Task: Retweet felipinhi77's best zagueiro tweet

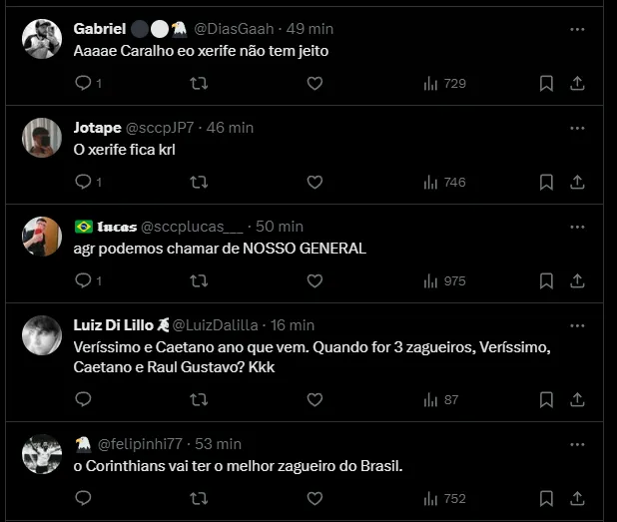Action: [199, 499]
